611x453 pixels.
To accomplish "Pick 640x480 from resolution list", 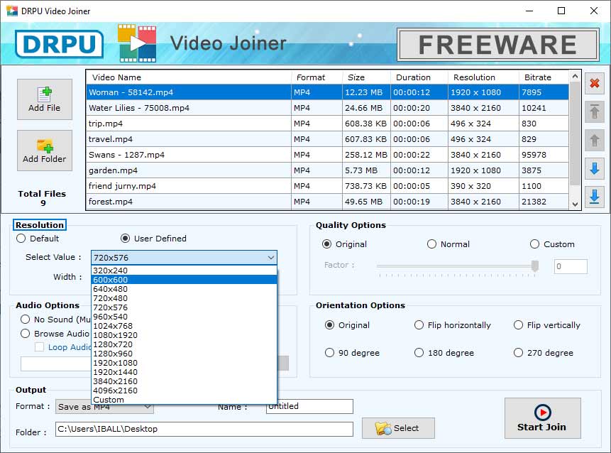I will [184, 289].
